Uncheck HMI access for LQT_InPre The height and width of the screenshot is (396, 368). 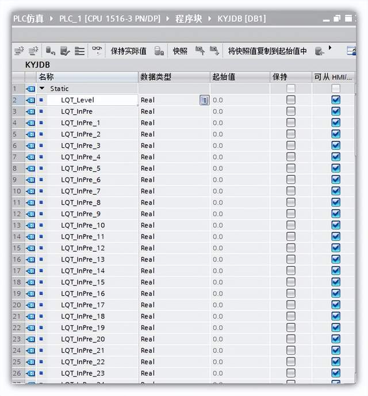(x=336, y=112)
